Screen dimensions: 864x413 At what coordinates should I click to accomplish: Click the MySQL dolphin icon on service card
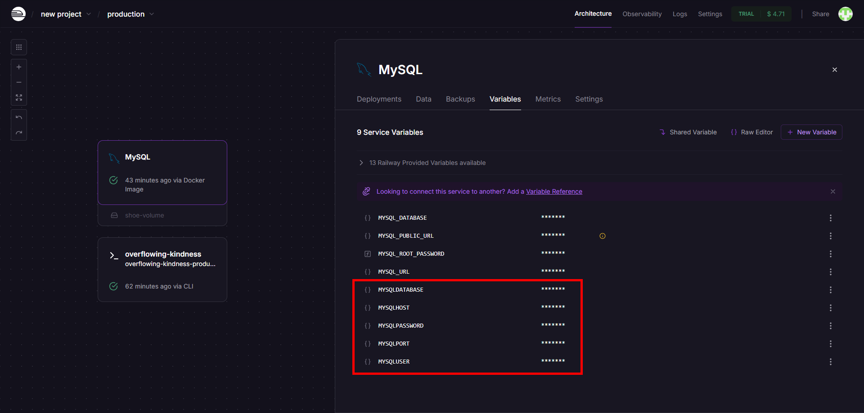click(x=114, y=158)
